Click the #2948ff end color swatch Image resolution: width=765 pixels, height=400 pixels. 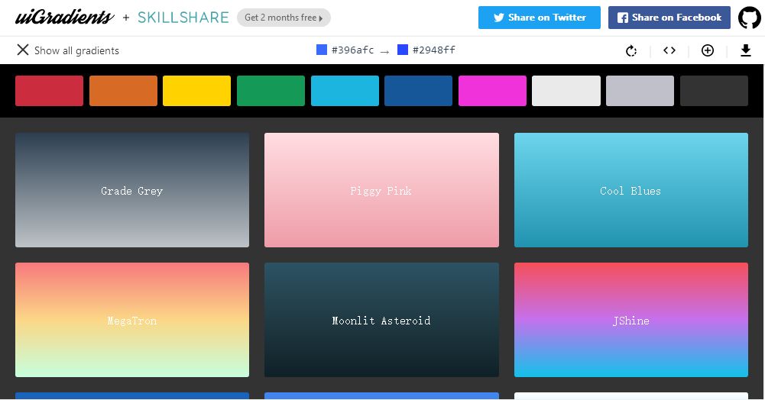pyautogui.click(x=403, y=50)
